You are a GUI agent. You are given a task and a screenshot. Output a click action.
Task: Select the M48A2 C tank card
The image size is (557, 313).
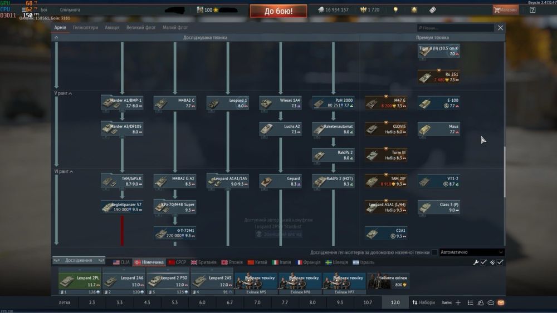coord(175,103)
